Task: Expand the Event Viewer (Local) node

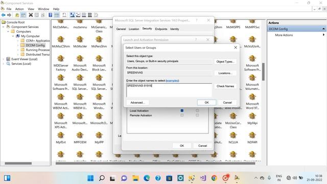Action: 4,59
